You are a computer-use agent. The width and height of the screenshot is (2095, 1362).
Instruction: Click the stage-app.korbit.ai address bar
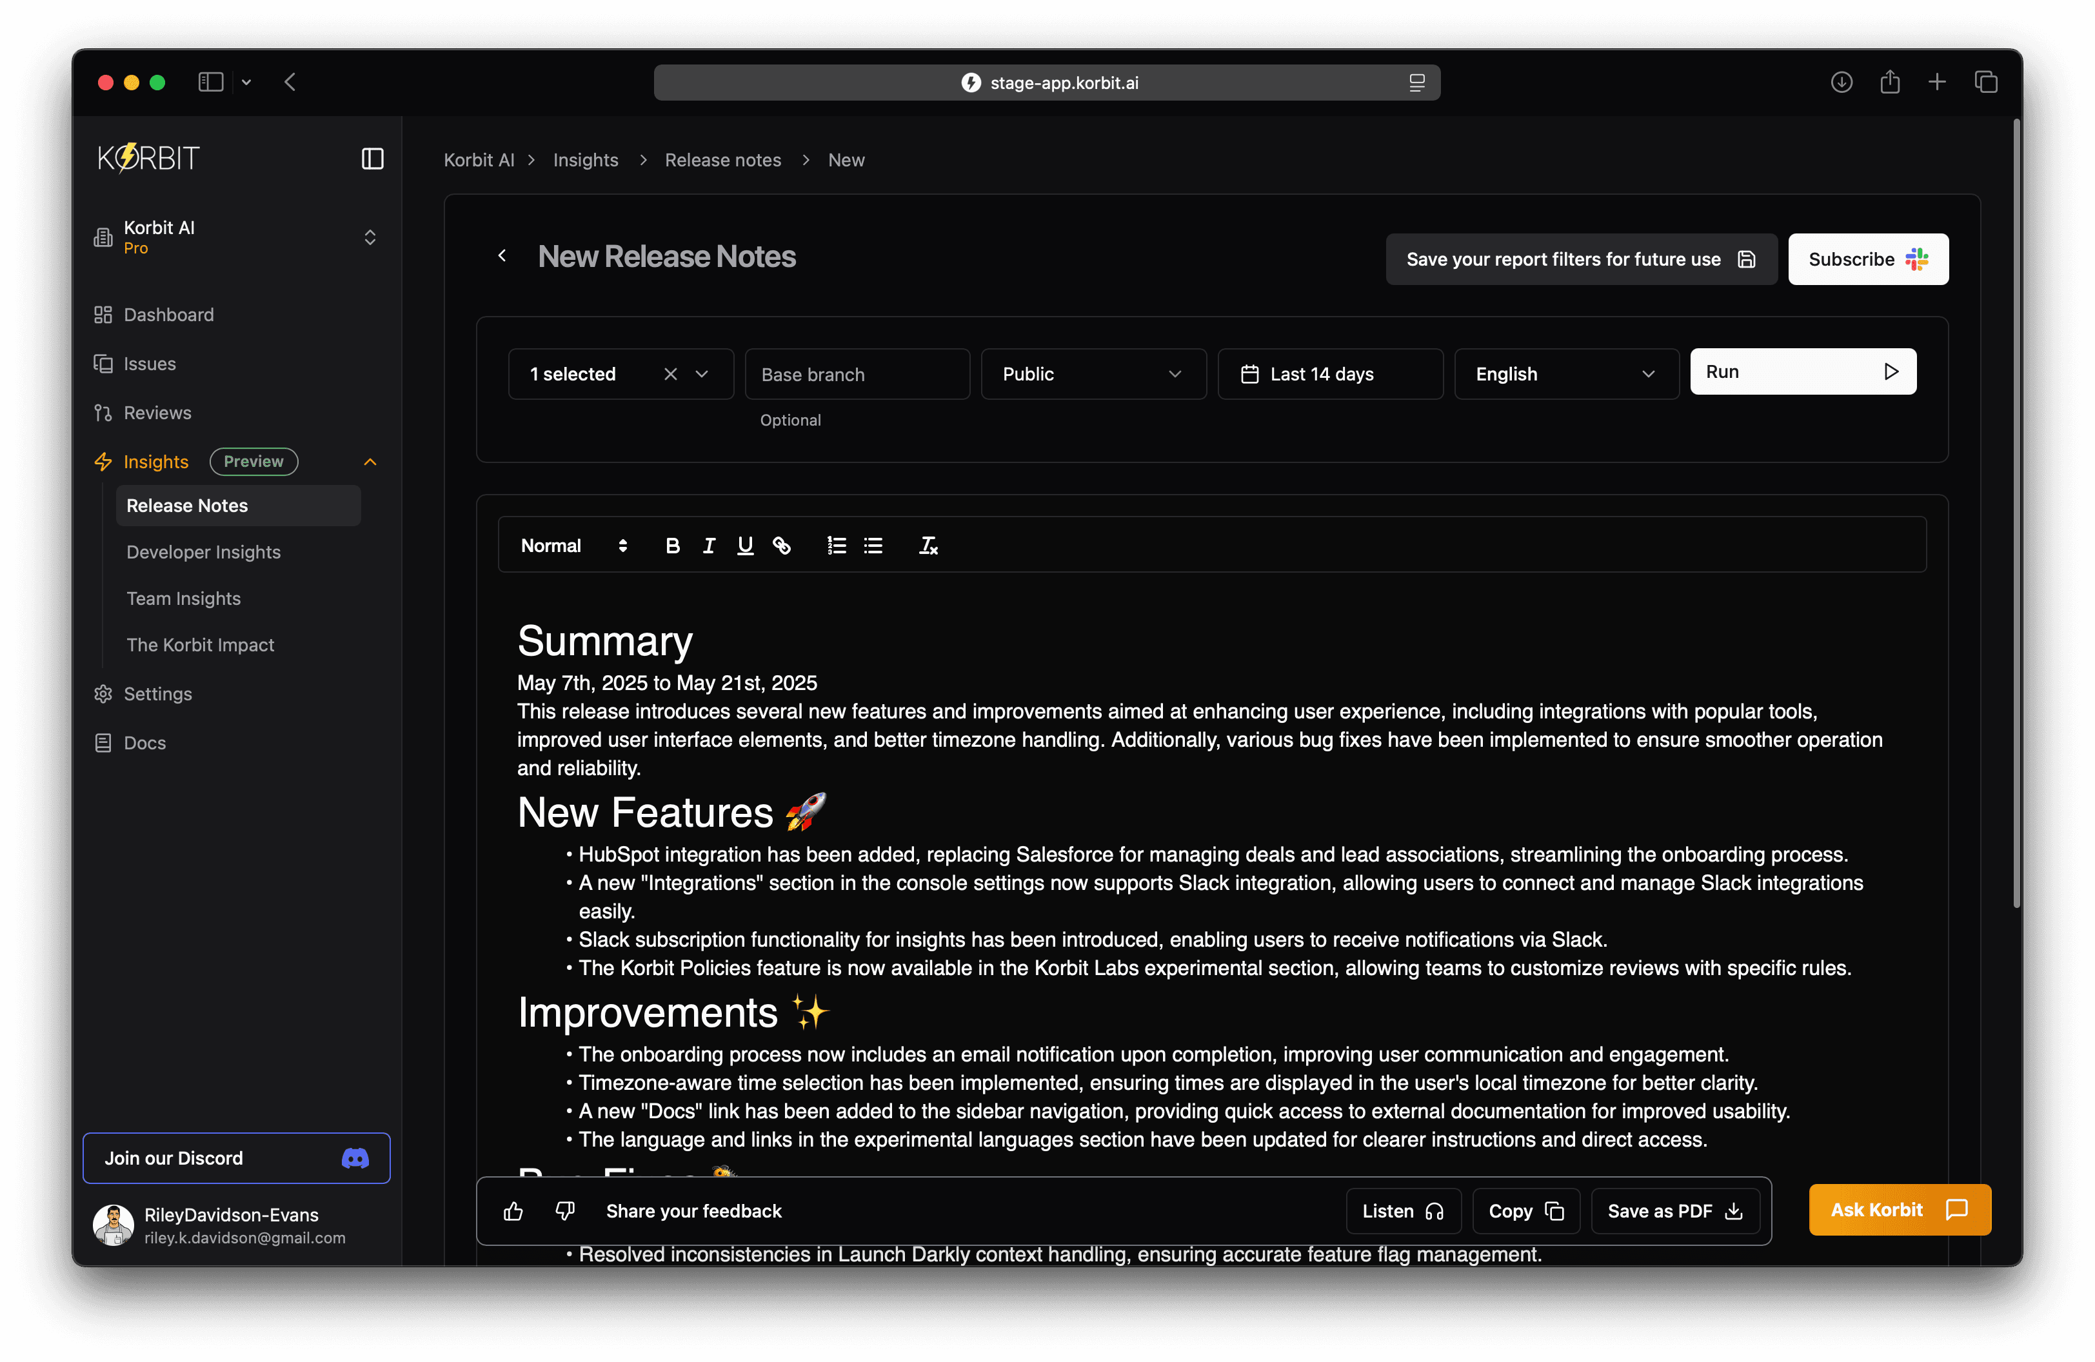pyautogui.click(x=1047, y=83)
